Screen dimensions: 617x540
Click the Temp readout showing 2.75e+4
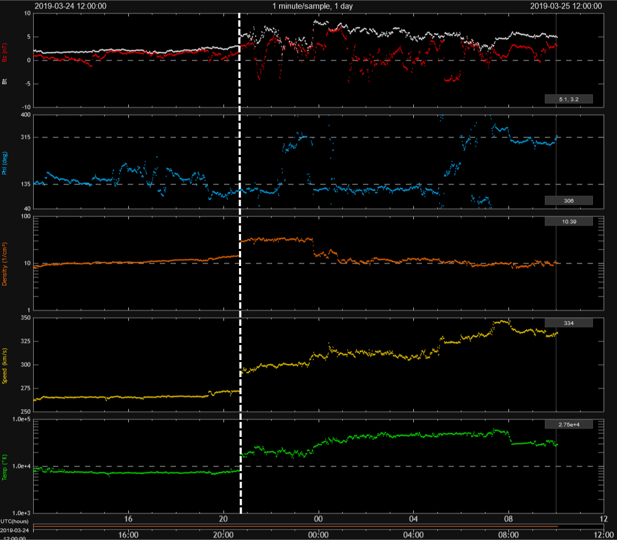pyautogui.click(x=568, y=424)
